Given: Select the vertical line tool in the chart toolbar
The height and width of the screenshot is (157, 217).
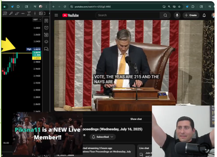Looking at the screenshot, I should click(35, 13).
